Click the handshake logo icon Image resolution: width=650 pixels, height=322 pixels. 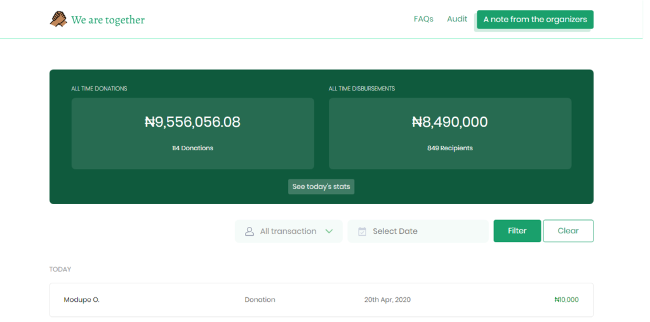click(58, 20)
